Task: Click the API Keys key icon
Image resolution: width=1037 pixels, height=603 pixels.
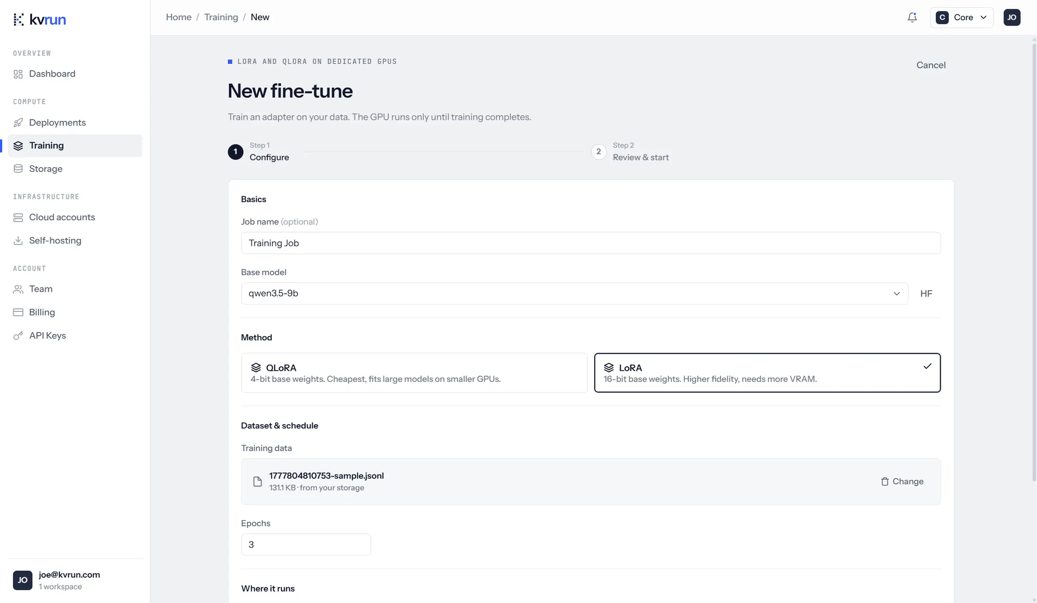Action: pos(18,336)
